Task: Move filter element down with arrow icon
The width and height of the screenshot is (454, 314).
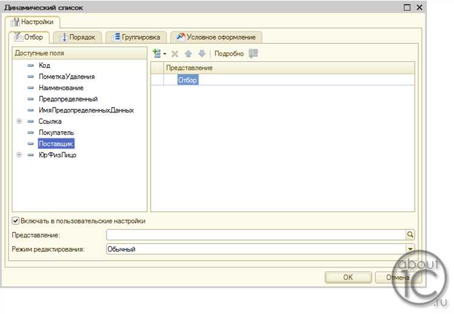Action: click(202, 53)
